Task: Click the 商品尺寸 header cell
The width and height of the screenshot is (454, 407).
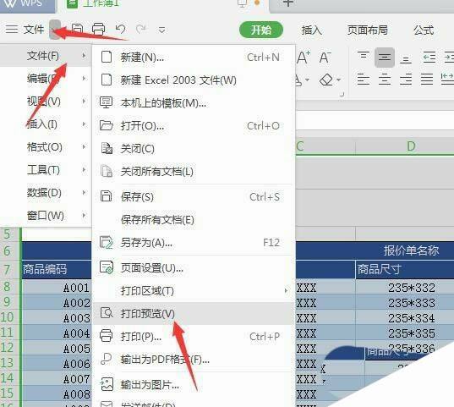Action: coord(405,269)
